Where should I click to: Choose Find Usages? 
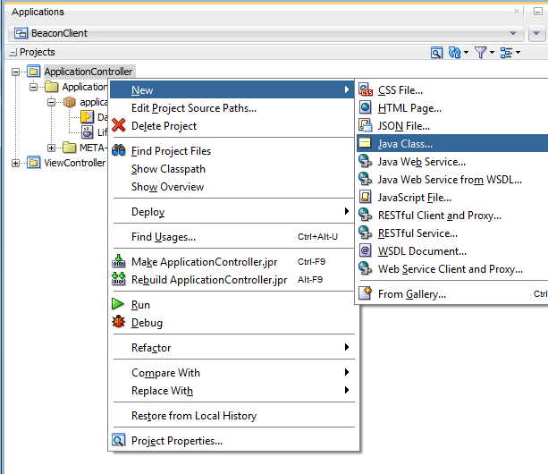[x=232, y=237]
